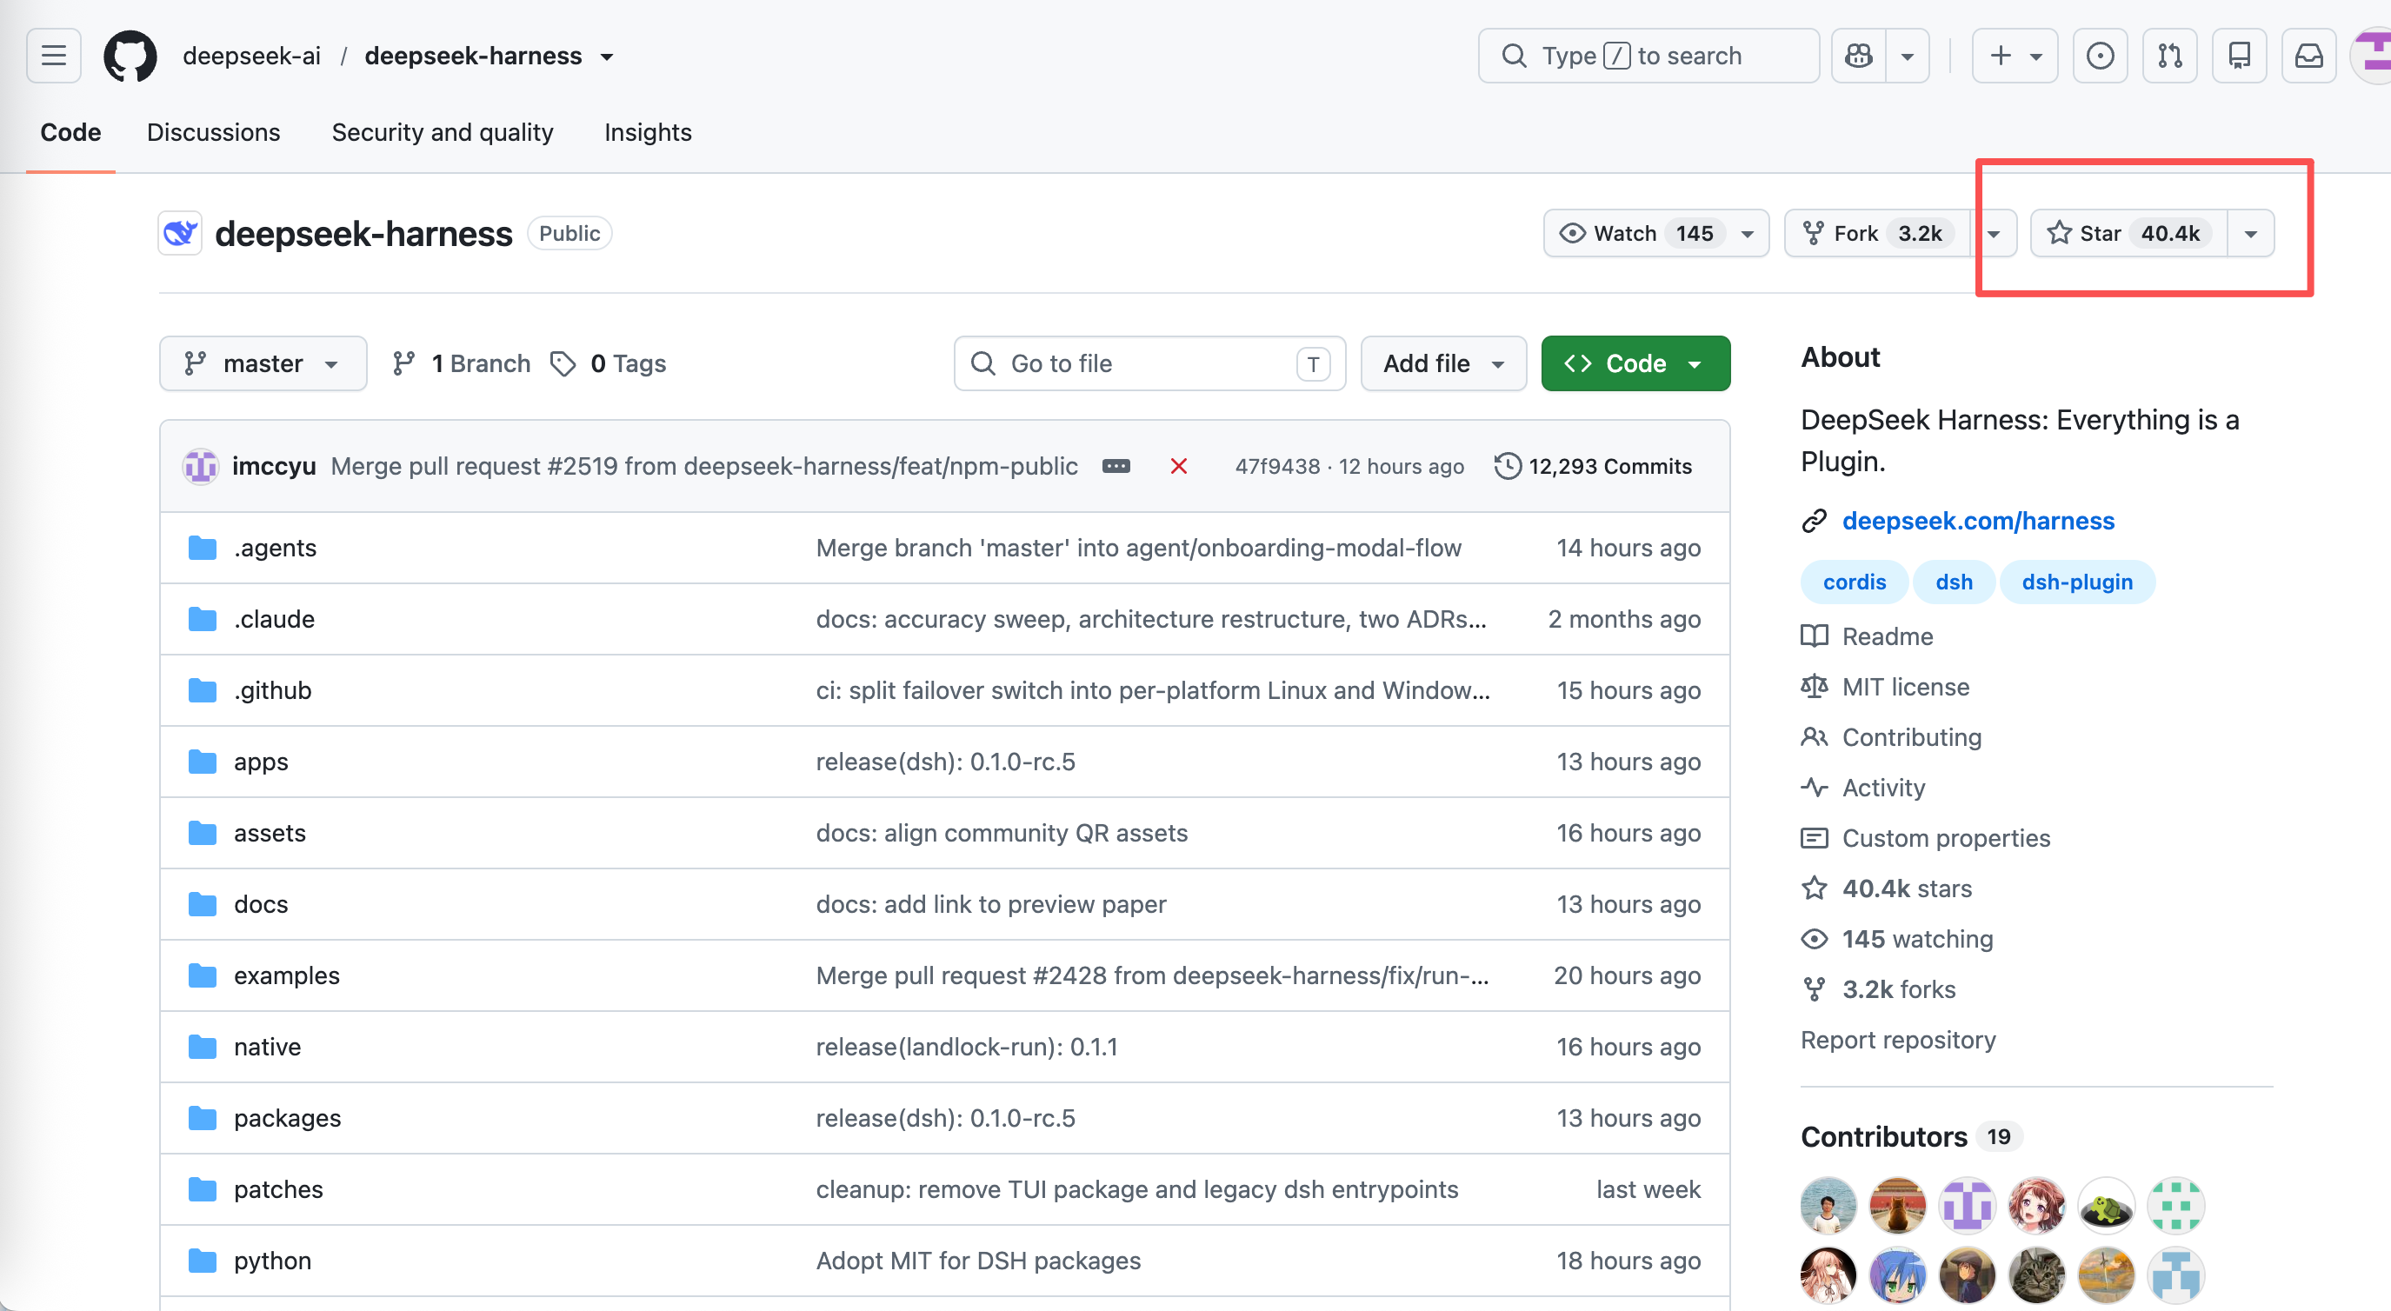Open the hamburger navigation menu
This screenshot has width=2391, height=1311.
tap(54, 56)
